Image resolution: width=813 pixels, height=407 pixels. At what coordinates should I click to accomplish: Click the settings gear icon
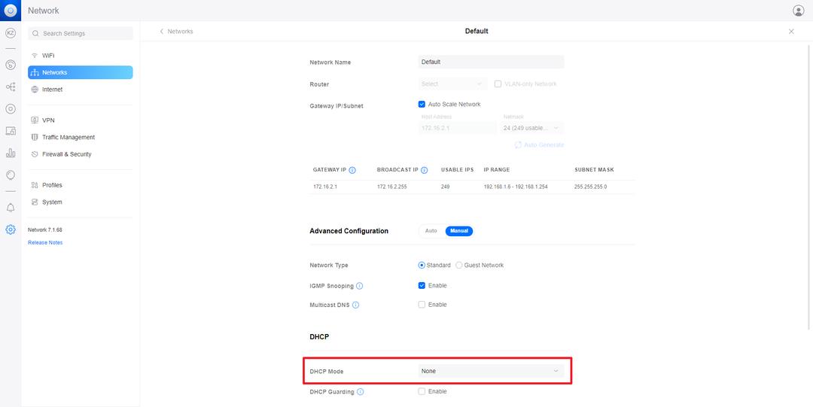pos(11,229)
